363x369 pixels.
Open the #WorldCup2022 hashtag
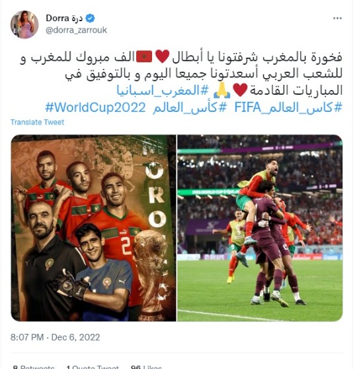[x=95, y=107]
